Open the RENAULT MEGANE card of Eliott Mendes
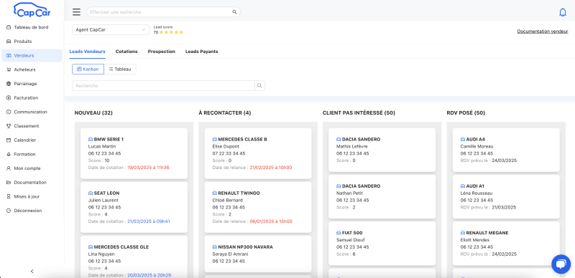 [x=506, y=244]
